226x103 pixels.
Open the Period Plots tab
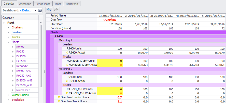[x=43, y=4]
